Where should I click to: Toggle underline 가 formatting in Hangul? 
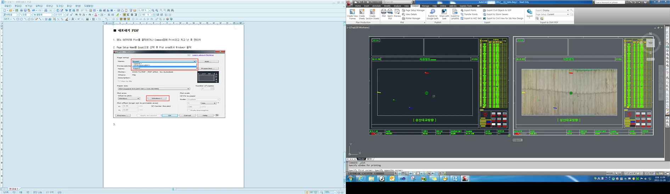tap(83, 15)
